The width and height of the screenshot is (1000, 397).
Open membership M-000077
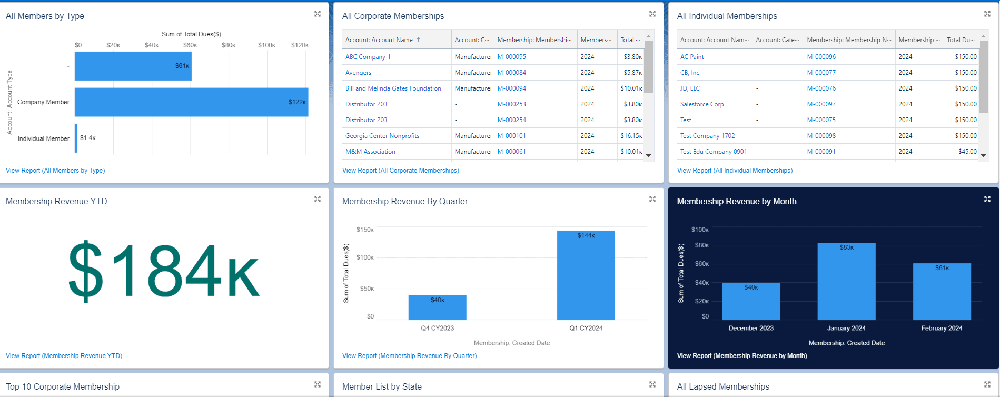point(821,73)
